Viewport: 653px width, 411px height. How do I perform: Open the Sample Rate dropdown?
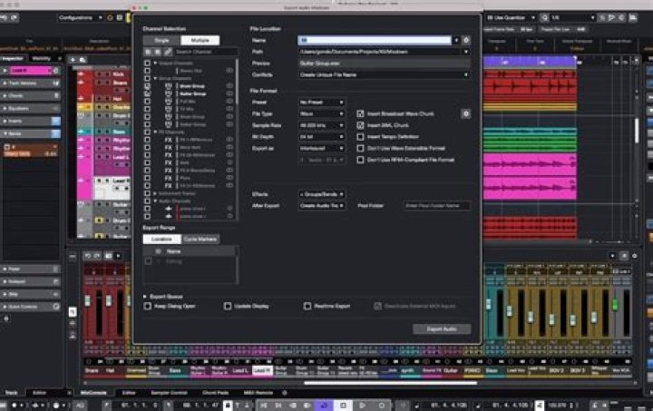321,125
